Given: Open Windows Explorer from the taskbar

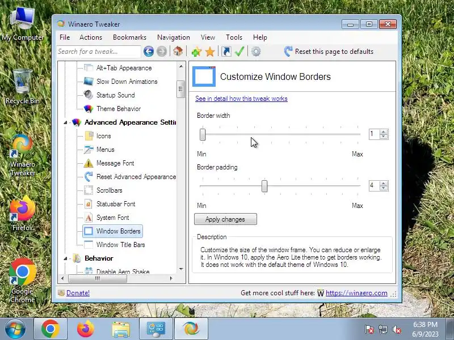Looking at the screenshot, I should pyautogui.click(x=121, y=329).
